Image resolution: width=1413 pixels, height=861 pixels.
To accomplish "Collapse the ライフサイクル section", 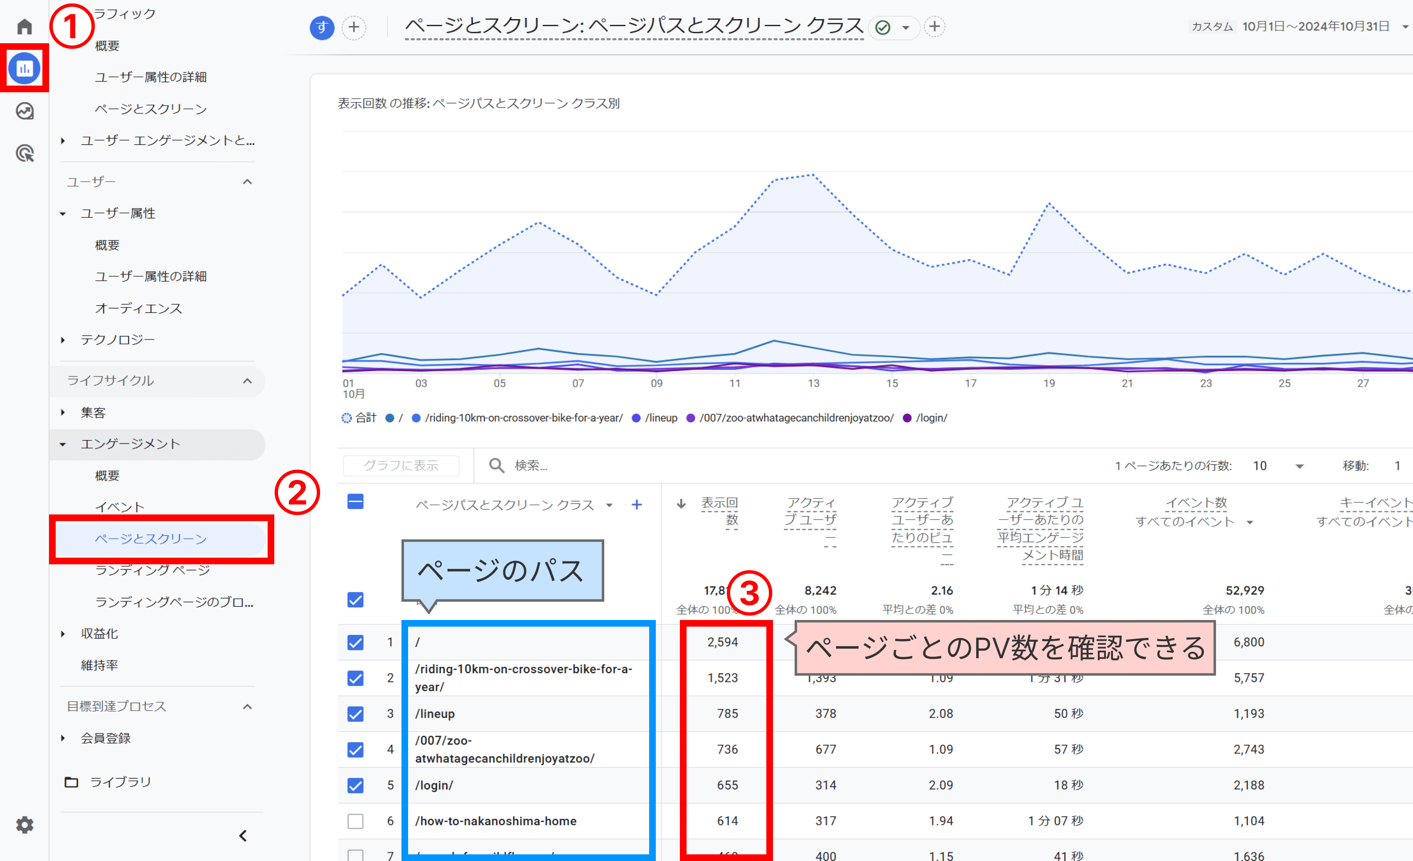I will pyautogui.click(x=247, y=381).
